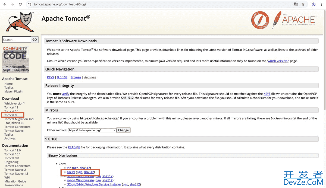Image resolution: width=326 pixels, height=188 pixels.
Task: Open the browser profile icon
Action: tap(314, 4)
